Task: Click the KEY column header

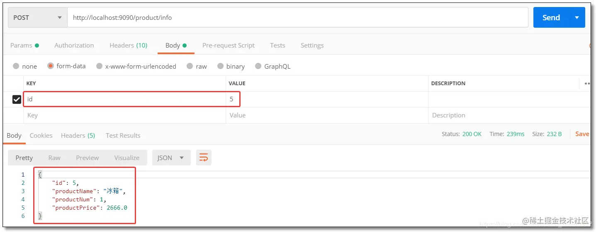Action: coord(31,83)
